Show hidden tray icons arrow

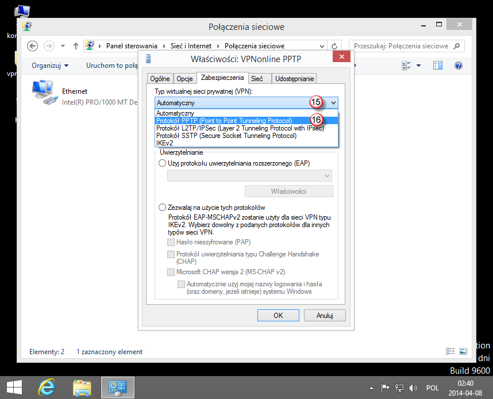371,388
